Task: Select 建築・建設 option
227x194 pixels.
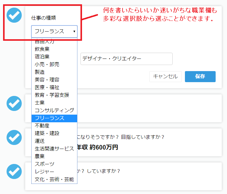Action: click(x=47, y=133)
